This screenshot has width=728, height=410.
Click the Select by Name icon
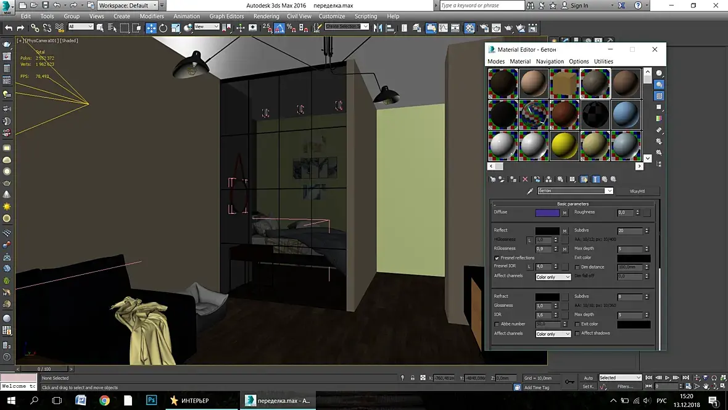point(112,28)
